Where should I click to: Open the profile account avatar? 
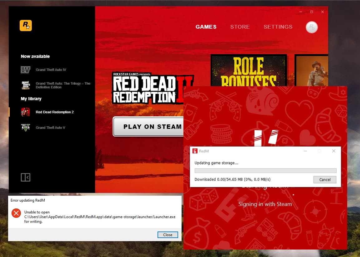point(311,27)
